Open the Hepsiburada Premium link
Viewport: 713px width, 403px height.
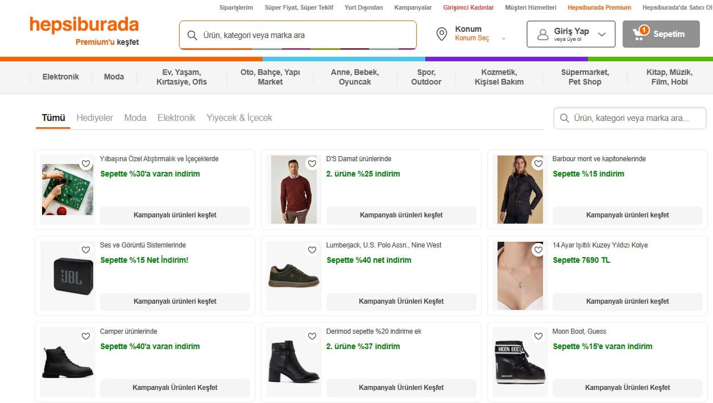tap(599, 7)
